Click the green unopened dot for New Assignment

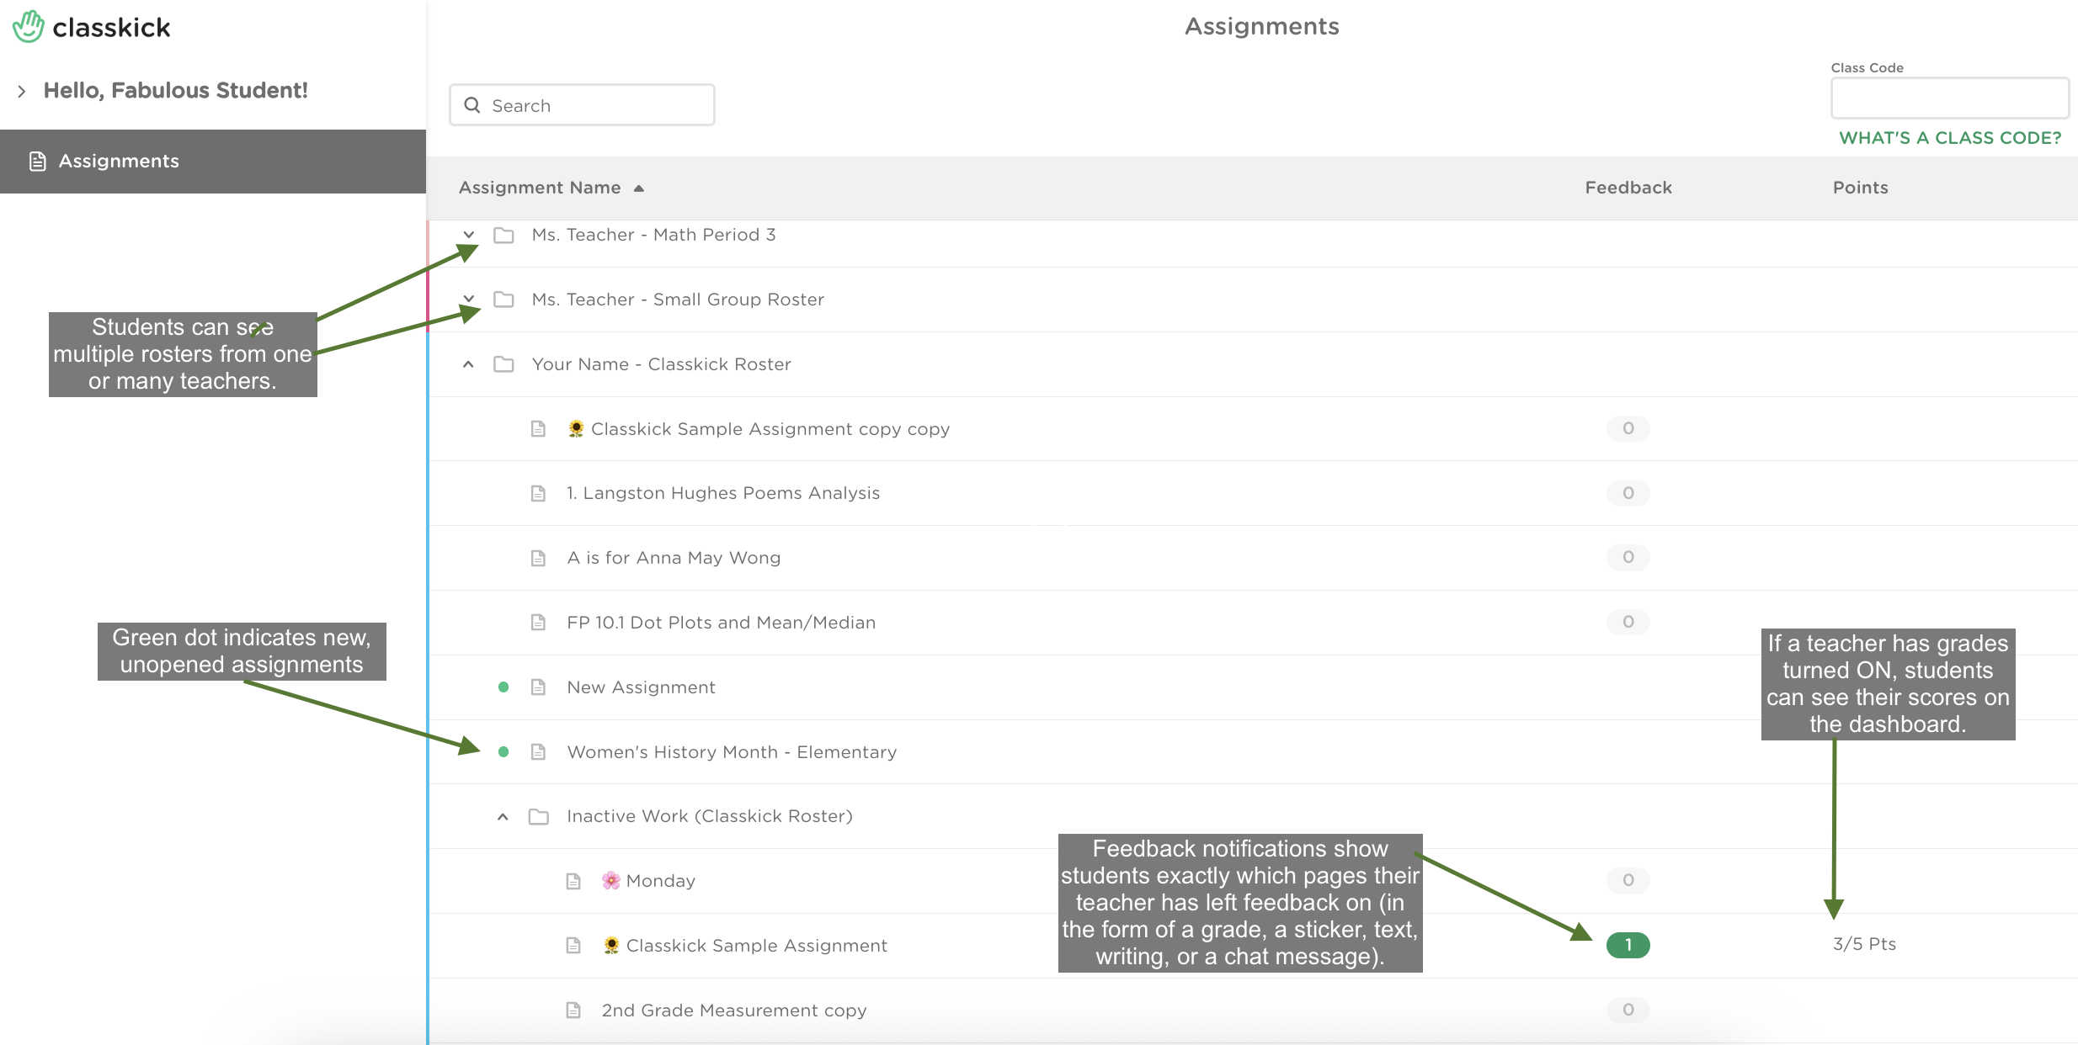point(504,687)
